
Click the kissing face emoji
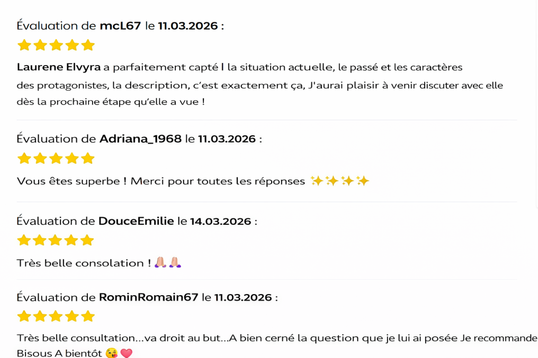[111, 353]
